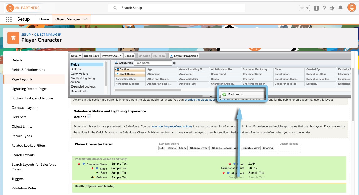Select the Charisma field in the palette
The width and height of the screenshot is (359, 195).
(257, 79)
